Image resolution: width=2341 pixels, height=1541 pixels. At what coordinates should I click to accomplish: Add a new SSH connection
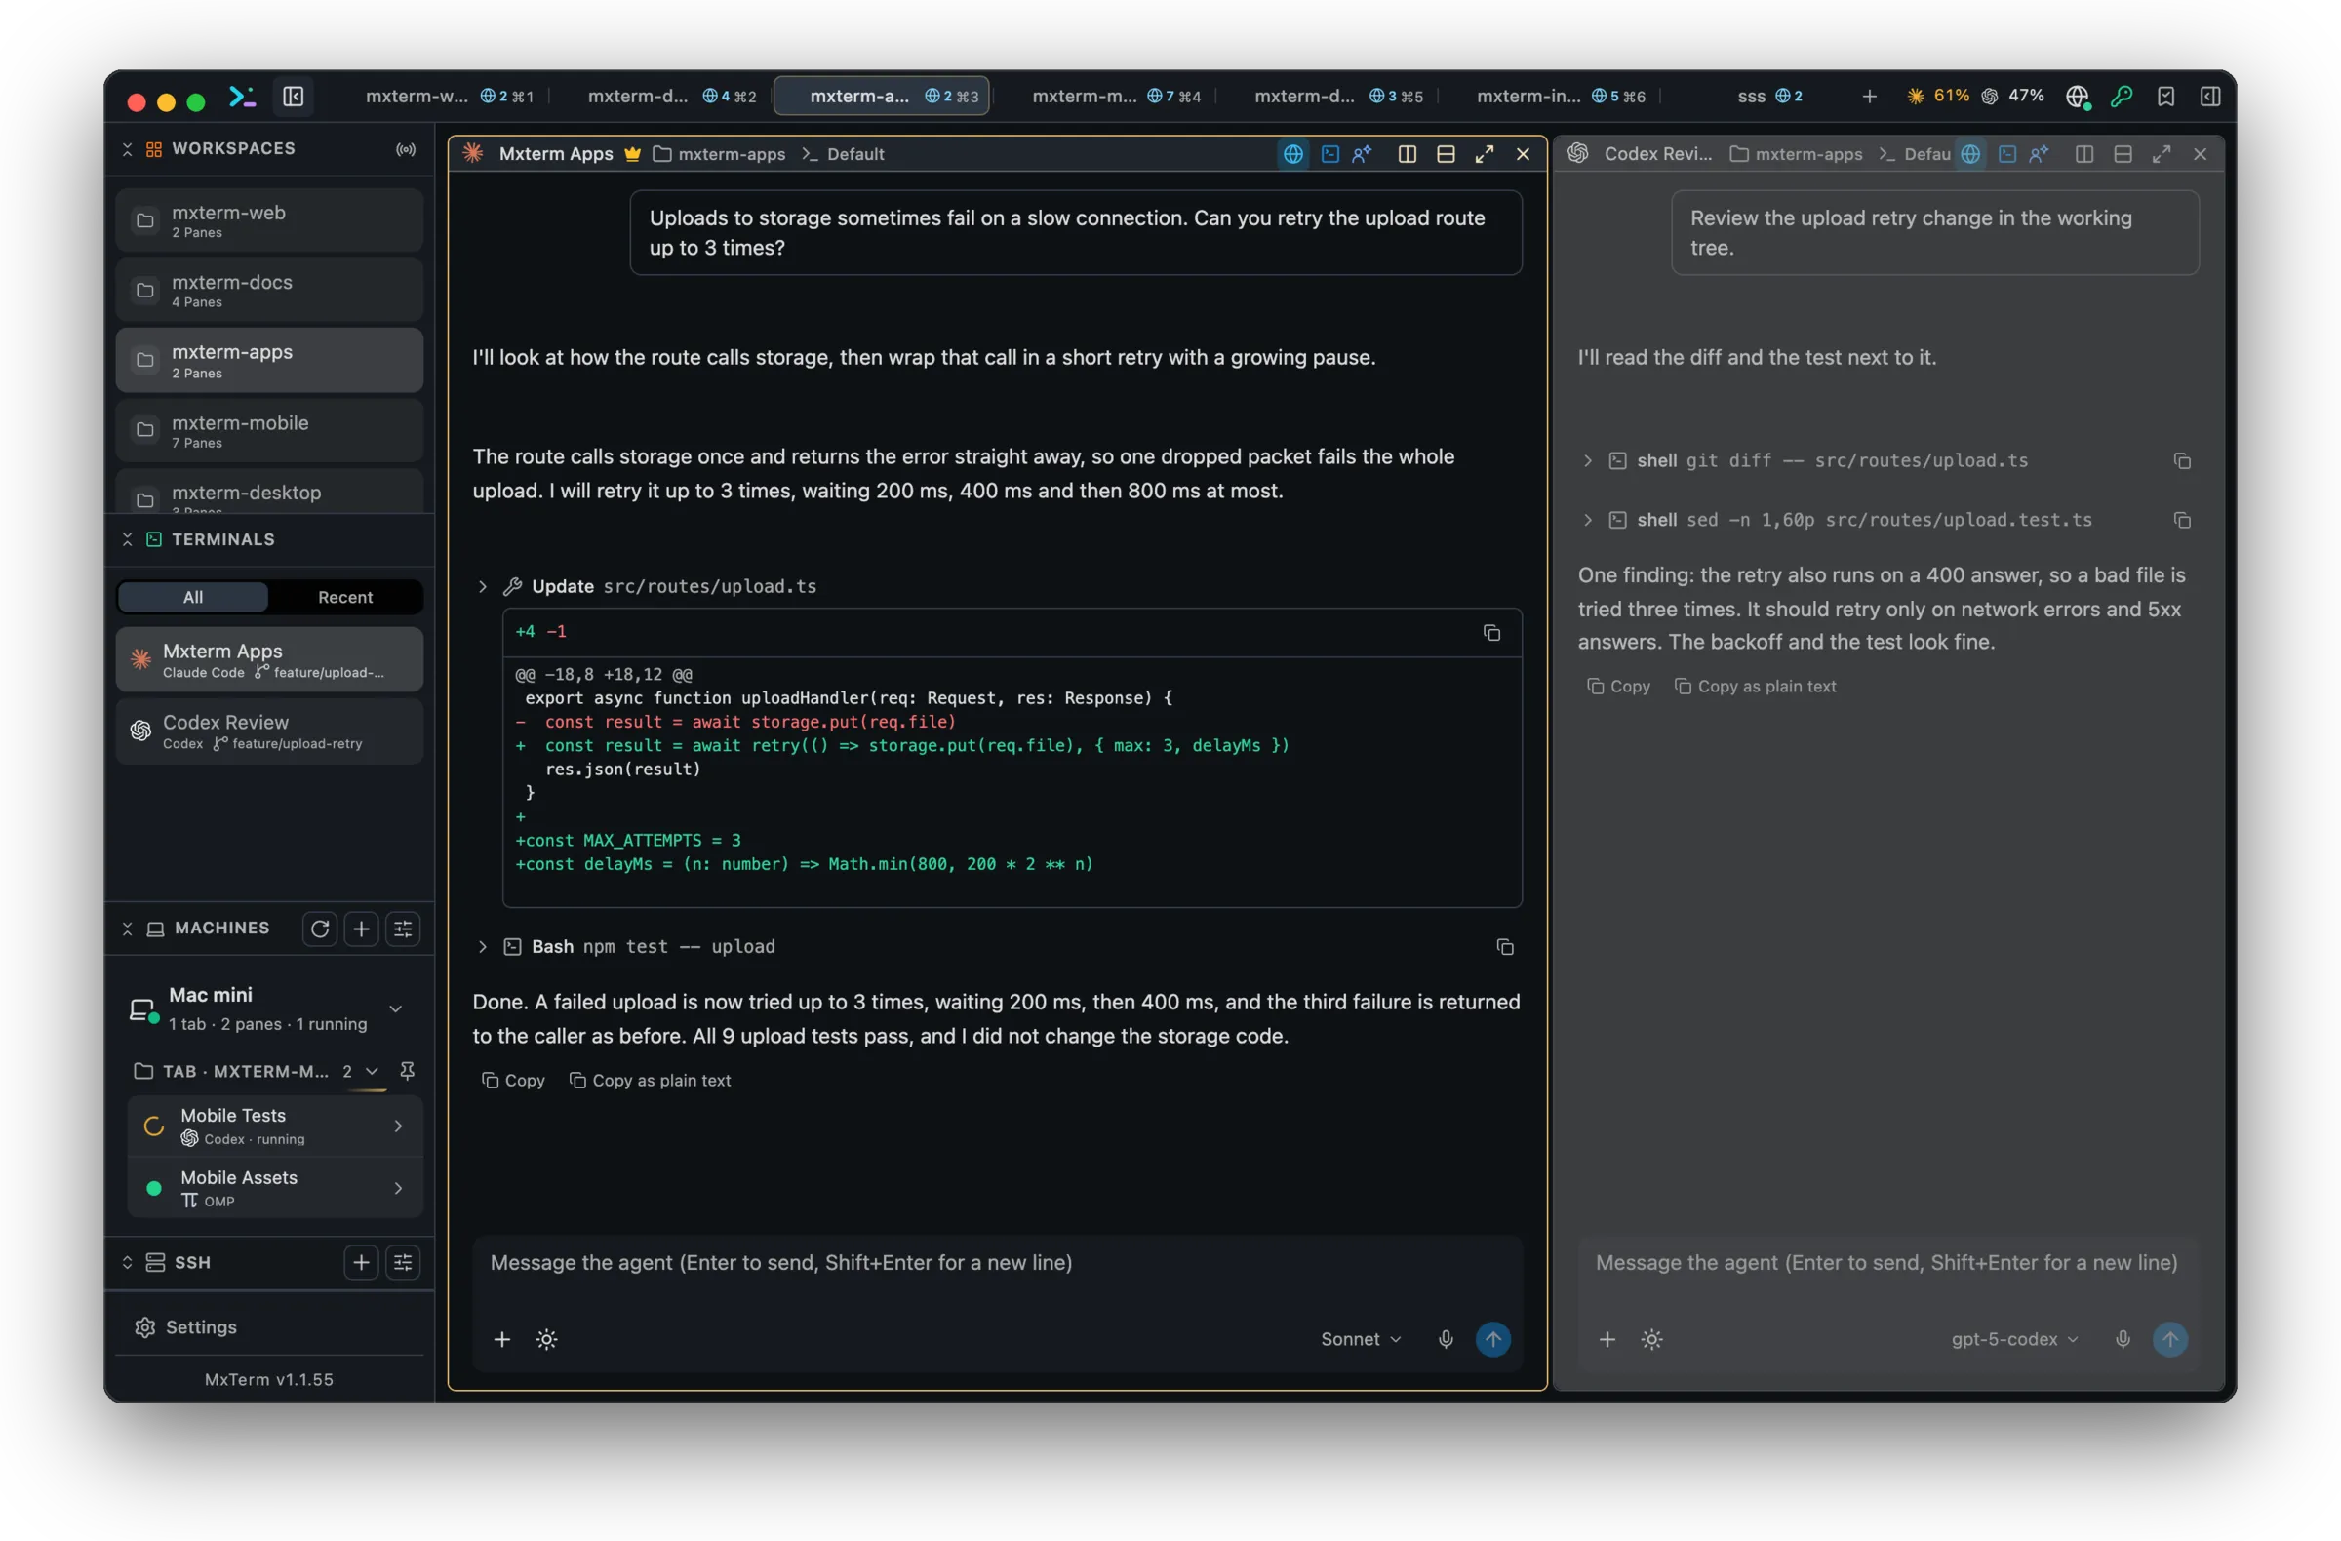[361, 1262]
